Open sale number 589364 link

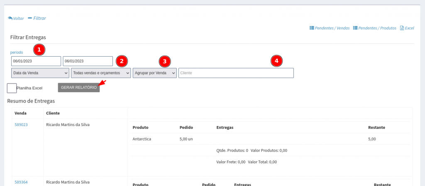click(21, 182)
